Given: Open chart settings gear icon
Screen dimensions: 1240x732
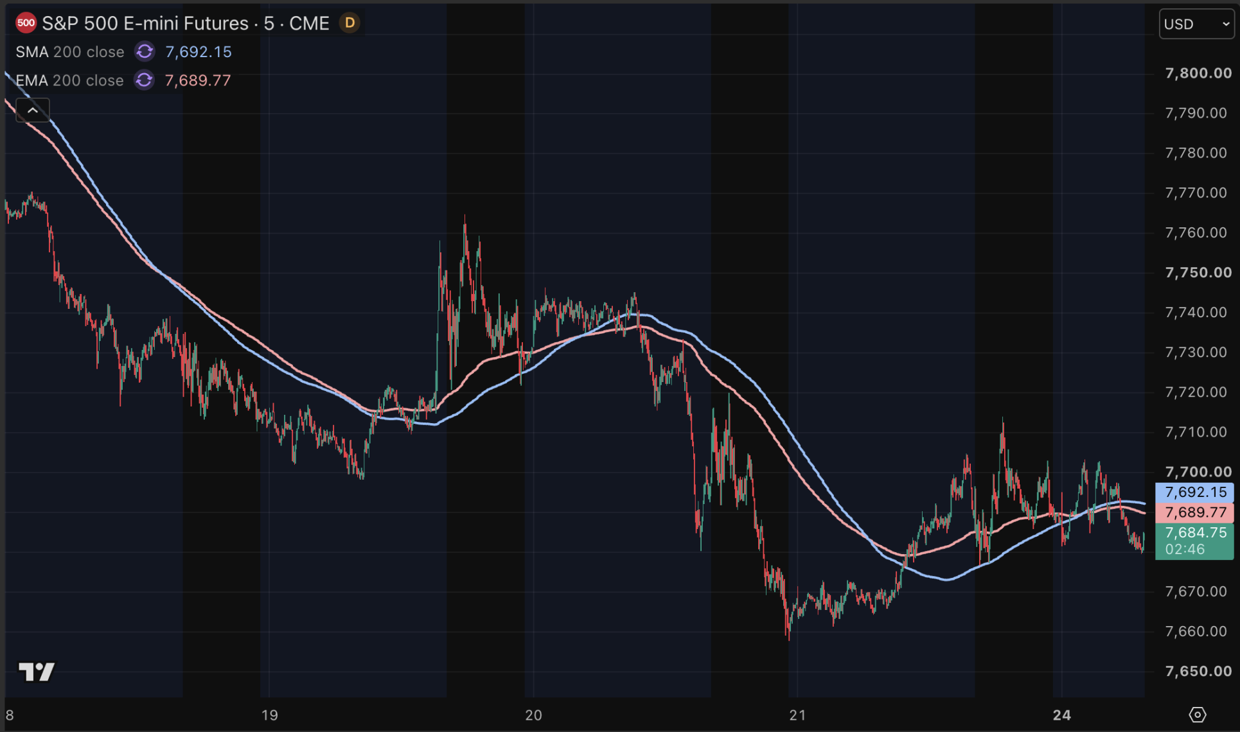Looking at the screenshot, I should (x=1197, y=715).
